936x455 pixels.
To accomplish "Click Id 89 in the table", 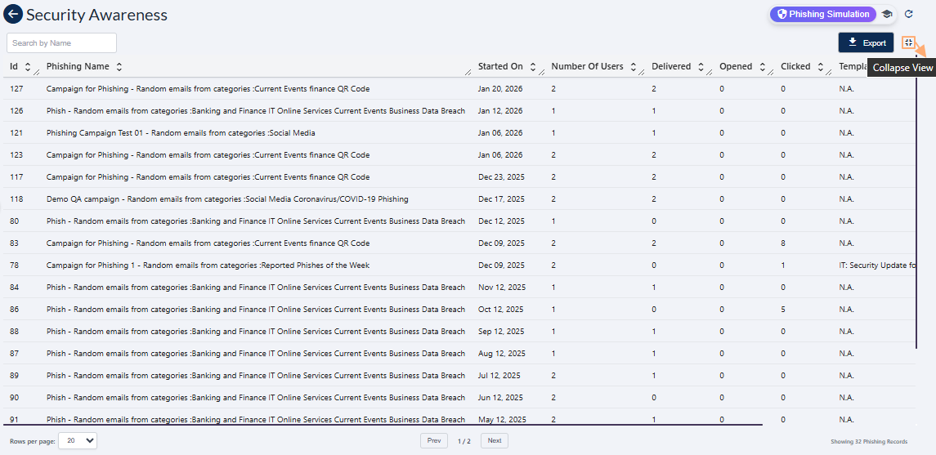I will pos(15,376).
